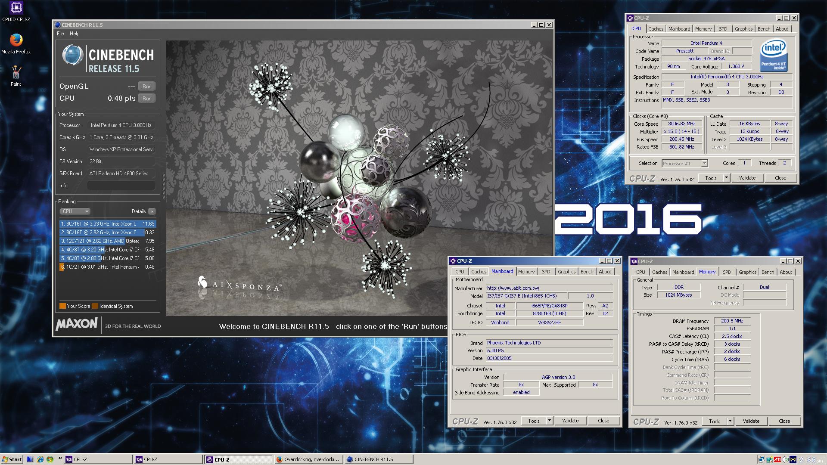Click the Cinebench Ranking Details arrow button
This screenshot has width=827, height=465.
click(152, 211)
